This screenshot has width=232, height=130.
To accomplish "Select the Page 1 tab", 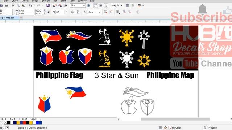I will (34, 119).
